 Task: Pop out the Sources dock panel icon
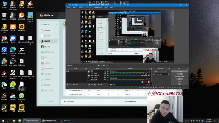point(108,69)
